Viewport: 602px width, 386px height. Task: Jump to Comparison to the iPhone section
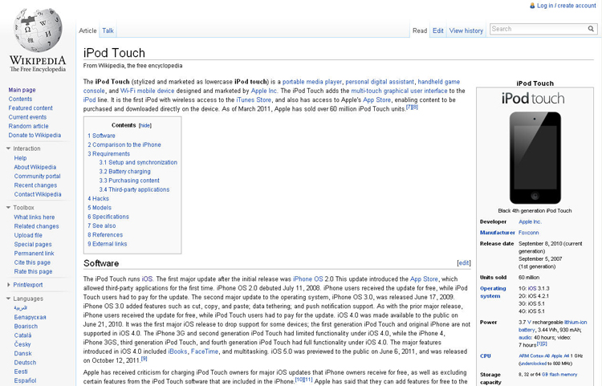pyautogui.click(x=124, y=144)
